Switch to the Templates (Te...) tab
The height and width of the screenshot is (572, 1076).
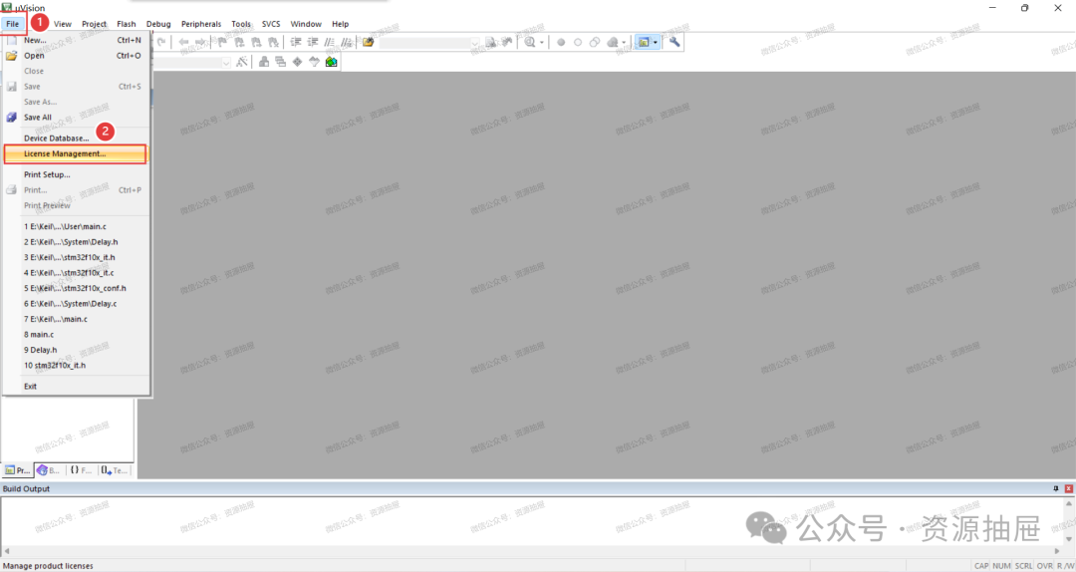114,470
